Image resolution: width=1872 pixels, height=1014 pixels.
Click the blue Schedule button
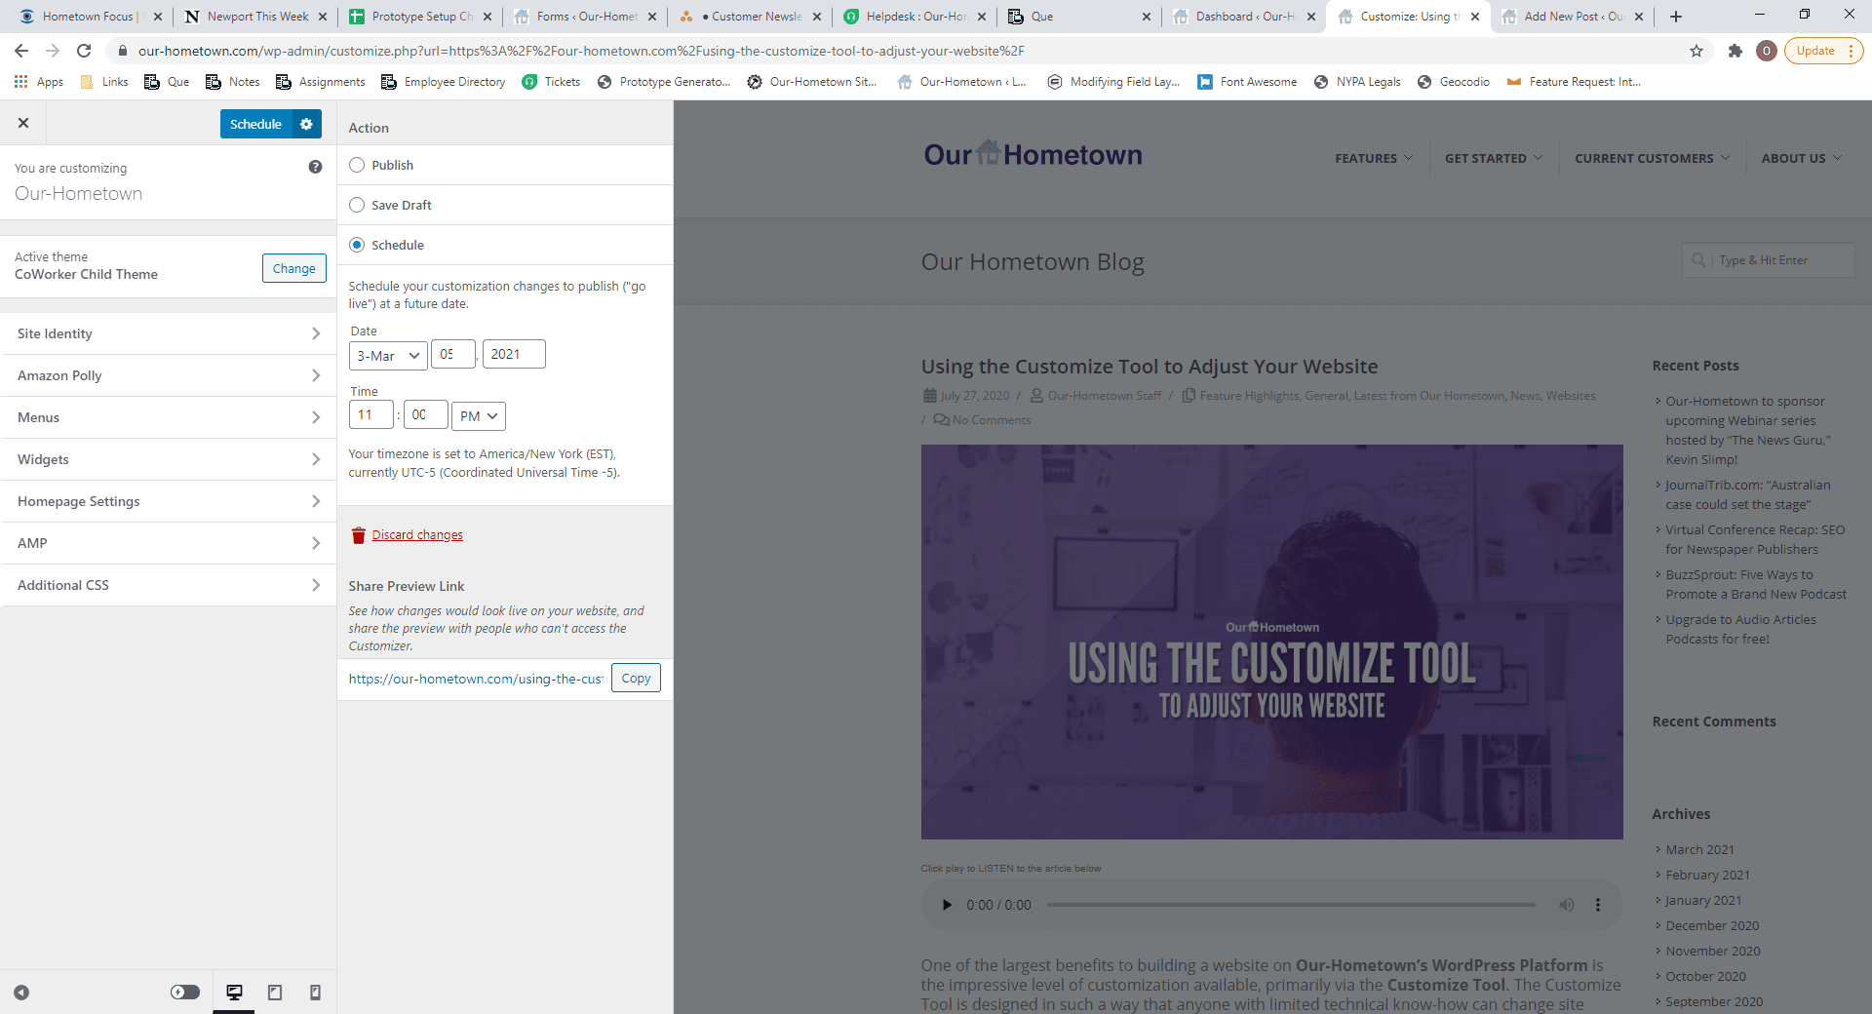255,124
